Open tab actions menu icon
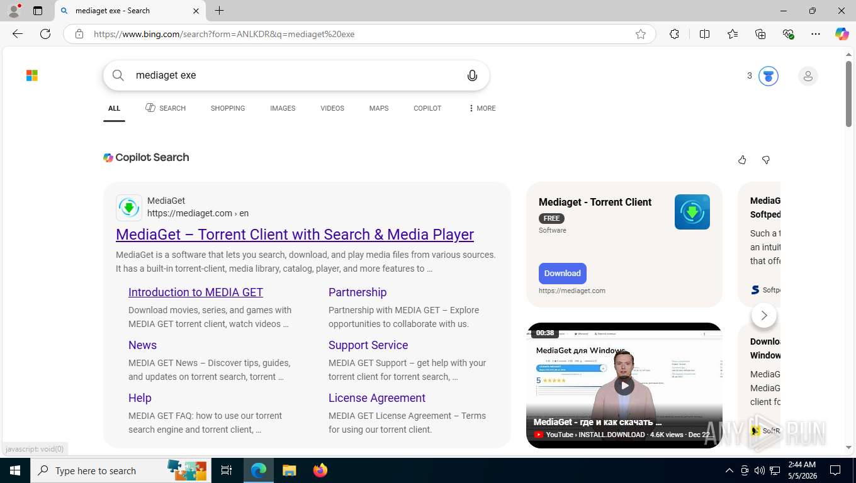Image resolution: width=856 pixels, height=483 pixels. pos(38,11)
